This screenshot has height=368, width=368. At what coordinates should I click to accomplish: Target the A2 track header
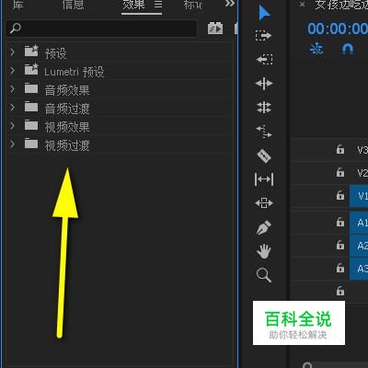tap(359, 246)
